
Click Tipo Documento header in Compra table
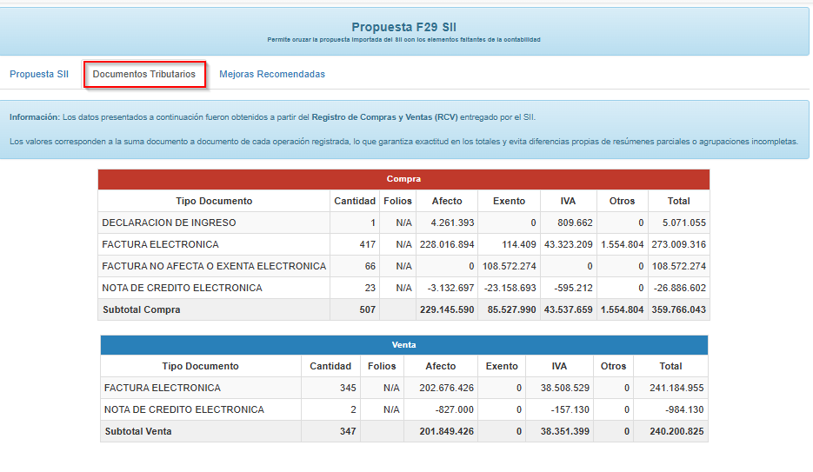(x=214, y=201)
